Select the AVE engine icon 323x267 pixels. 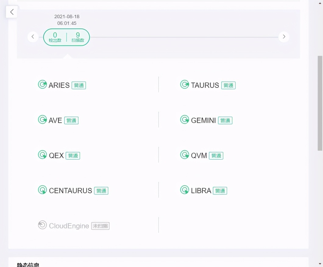pos(42,120)
